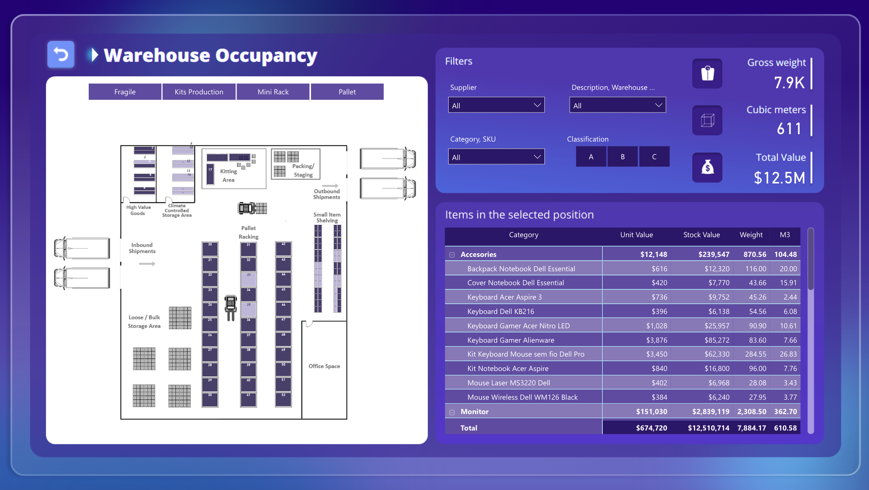Click the lower inbound shipment truck
This screenshot has height=490, width=869.
pyautogui.click(x=82, y=278)
